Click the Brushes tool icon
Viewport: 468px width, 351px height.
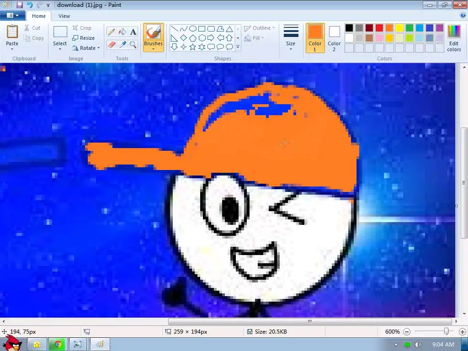tap(154, 32)
